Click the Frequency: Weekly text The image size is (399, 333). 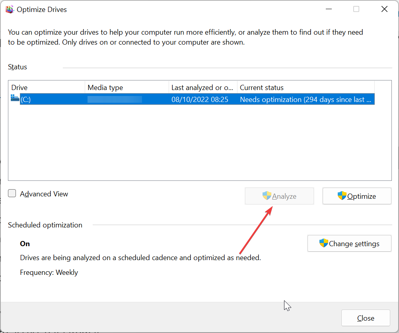pyautogui.click(x=49, y=272)
